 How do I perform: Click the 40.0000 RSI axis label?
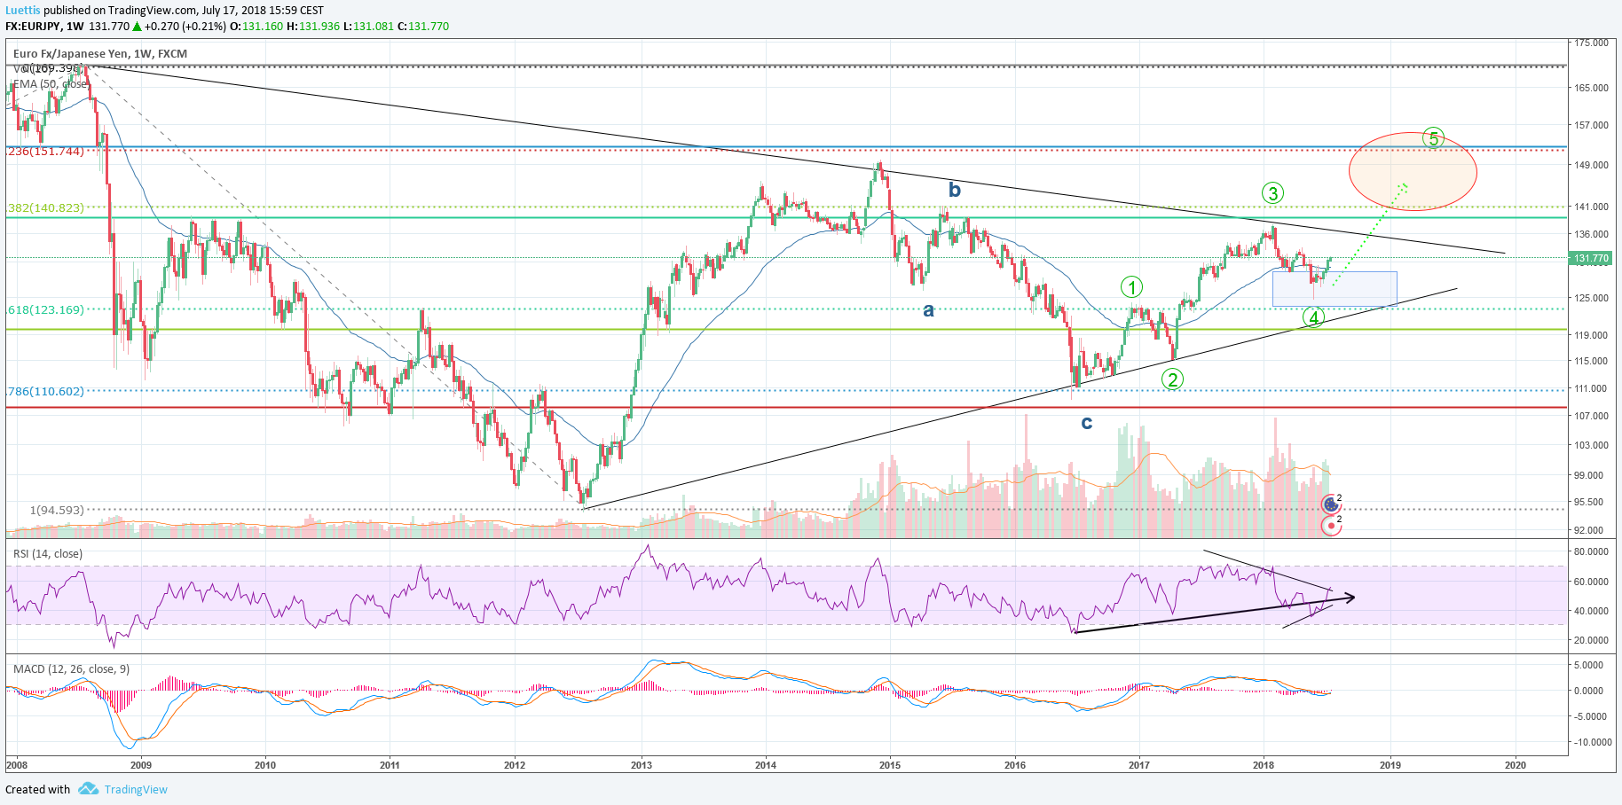point(1591,611)
